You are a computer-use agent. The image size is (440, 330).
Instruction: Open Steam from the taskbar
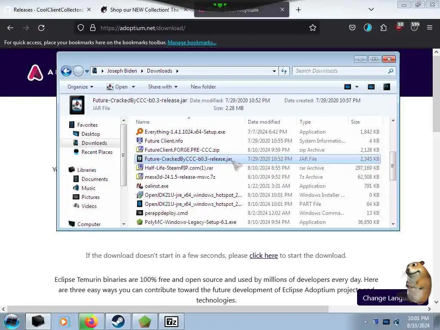point(118,321)
